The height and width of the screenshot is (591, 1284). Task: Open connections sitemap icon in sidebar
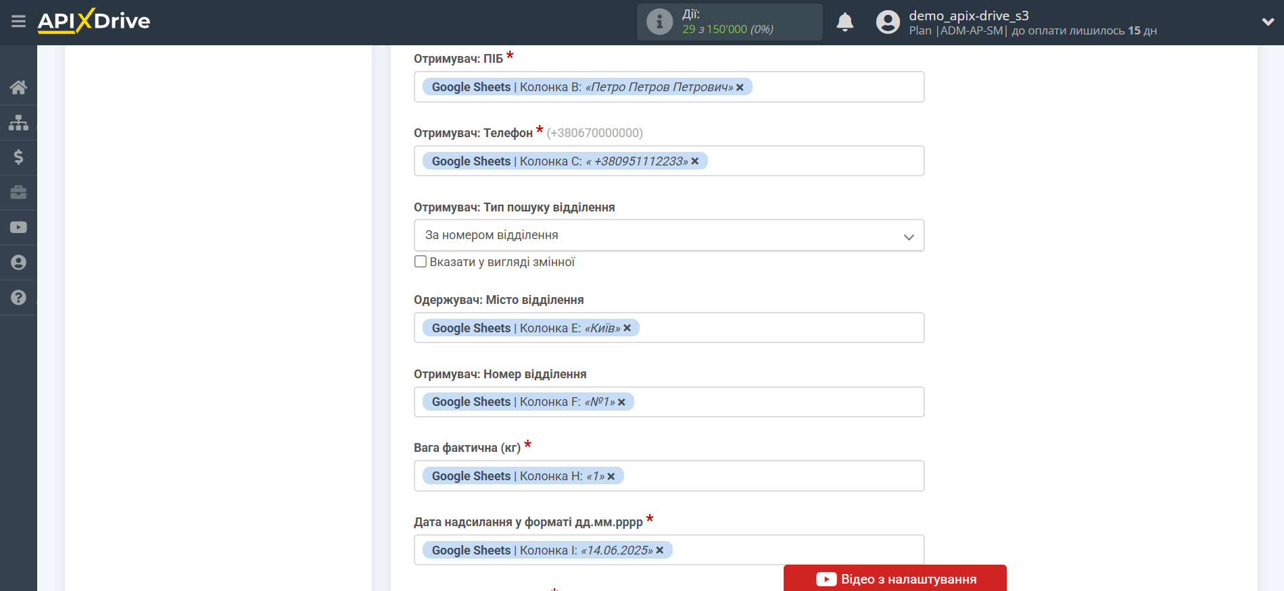tap(18, 122)
